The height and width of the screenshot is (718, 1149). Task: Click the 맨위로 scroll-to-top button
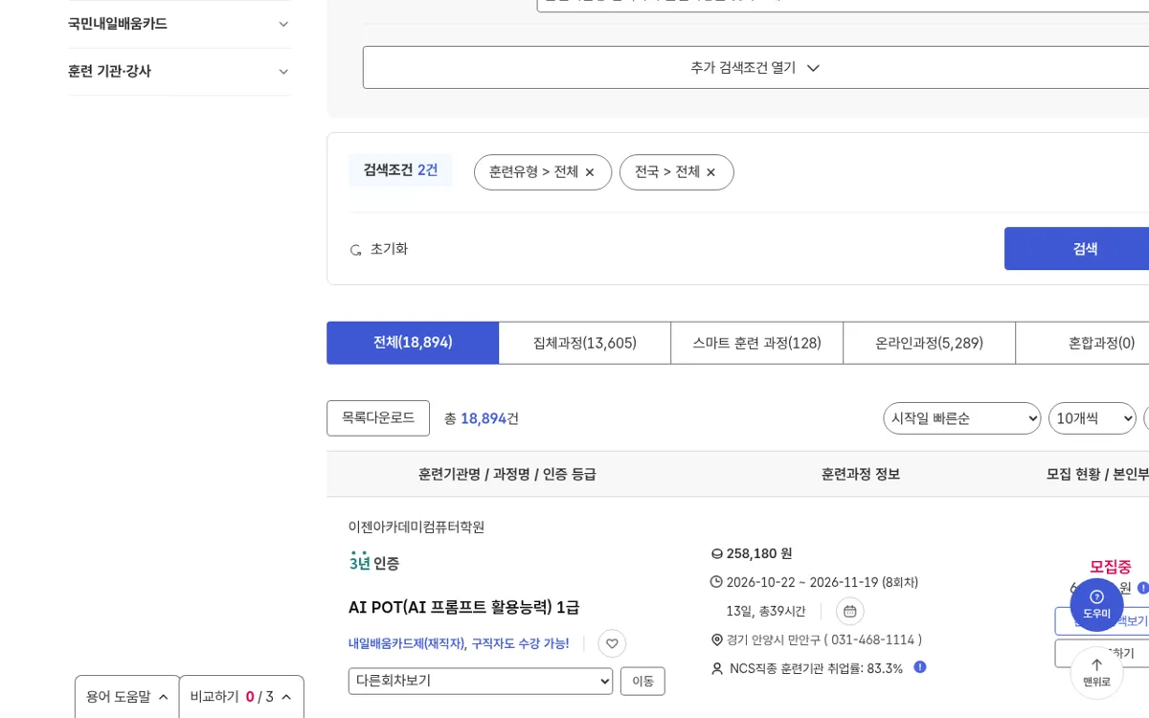pyautogui.click(x=1096, y=673)
